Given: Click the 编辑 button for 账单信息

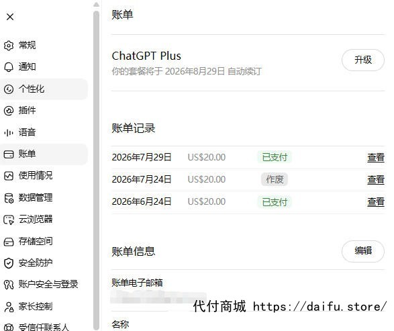Looking at the screenshot, I should (x=363, y=251).
